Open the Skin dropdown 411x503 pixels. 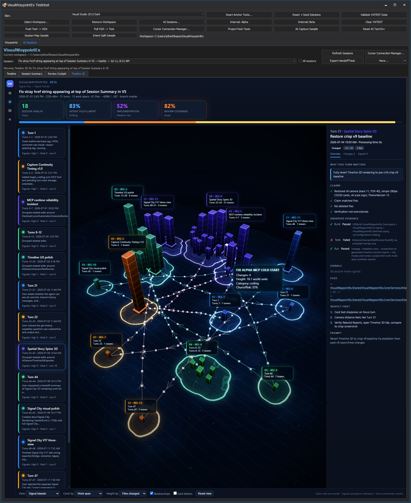pos(138,14)
